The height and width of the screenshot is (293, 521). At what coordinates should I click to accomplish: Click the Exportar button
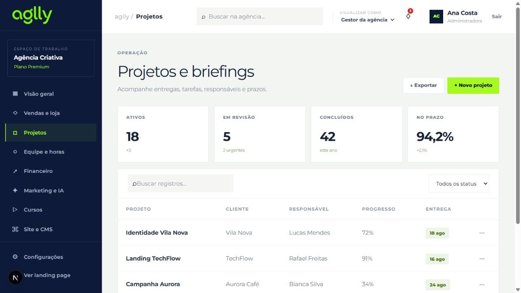coord(423,85)
